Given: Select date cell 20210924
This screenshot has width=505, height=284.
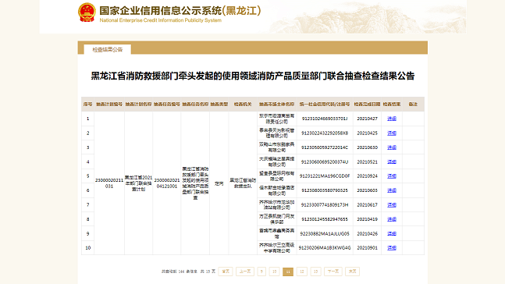Looking at the screenshot, I should (x=367, y=176).
